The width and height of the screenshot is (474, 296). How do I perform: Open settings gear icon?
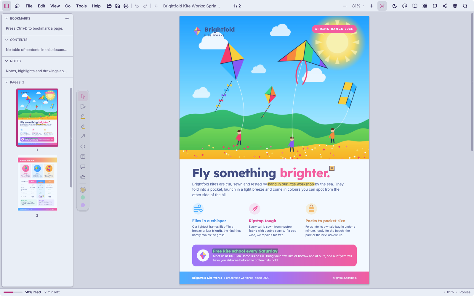point(455,6)
